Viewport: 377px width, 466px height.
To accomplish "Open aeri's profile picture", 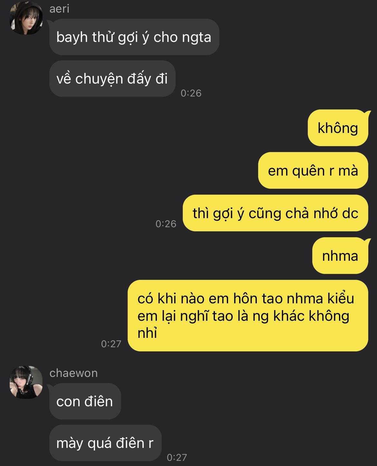I will point(26,18).
